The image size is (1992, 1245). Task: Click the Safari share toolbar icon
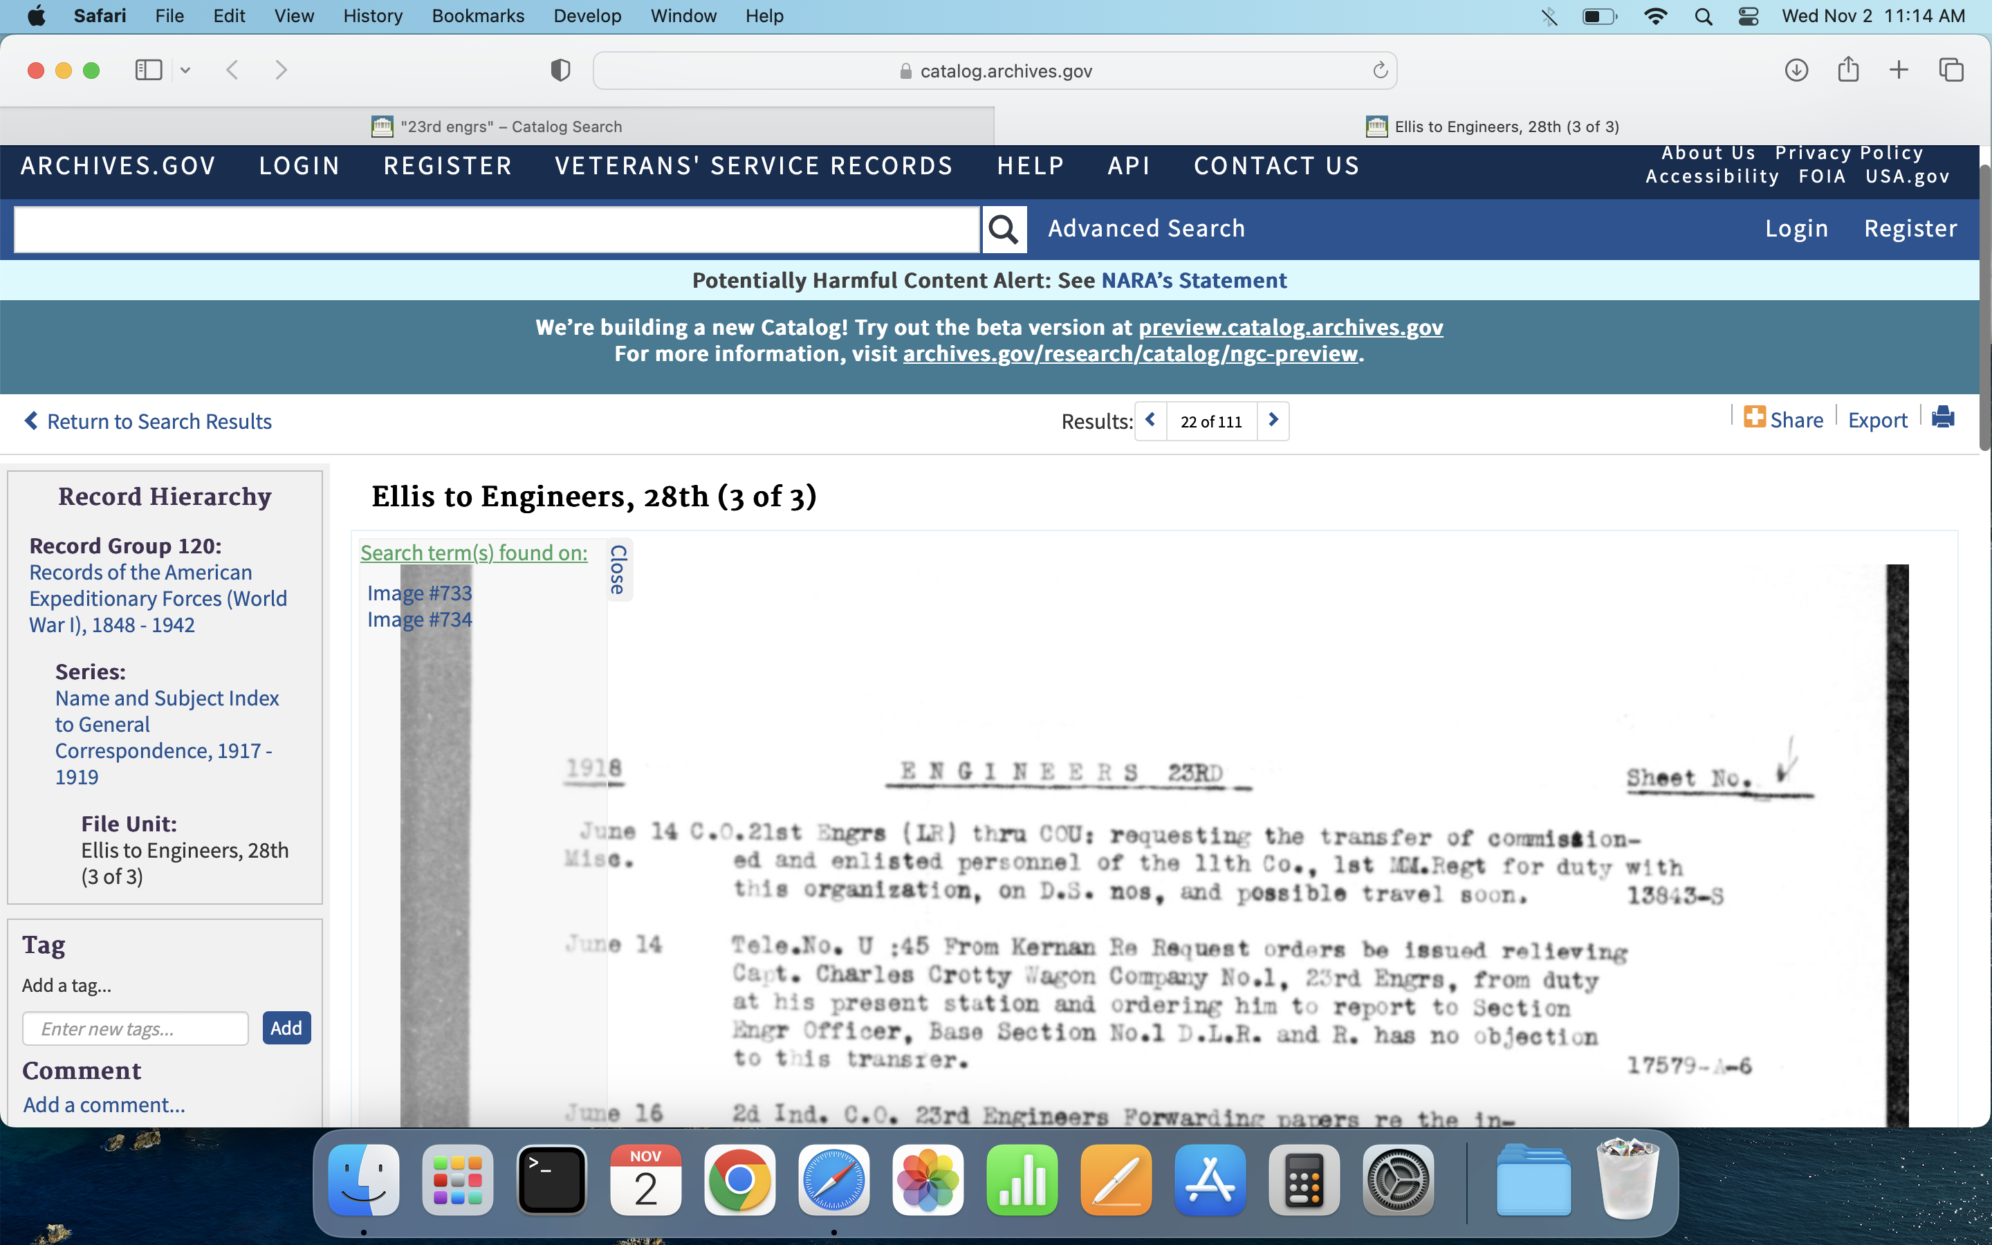click(x=1848, y=71)
